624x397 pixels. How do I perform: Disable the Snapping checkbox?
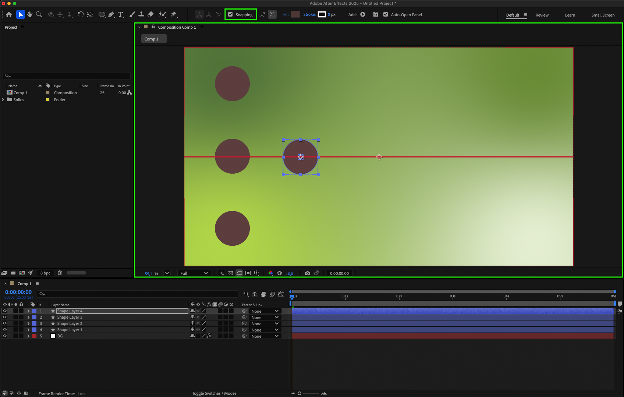click(230, 15)
